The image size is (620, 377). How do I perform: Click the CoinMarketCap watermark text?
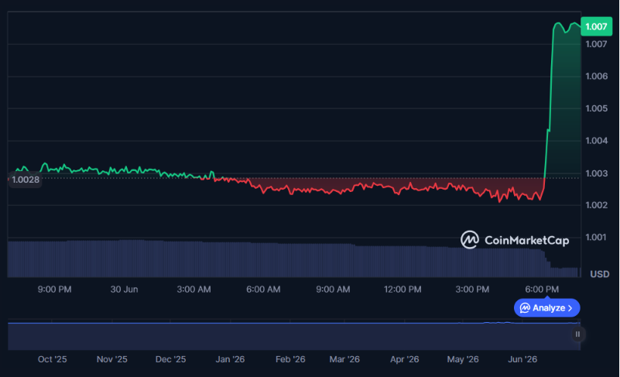526,240
